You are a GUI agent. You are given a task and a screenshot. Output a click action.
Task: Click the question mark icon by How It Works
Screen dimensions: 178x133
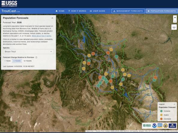point(69,11)
